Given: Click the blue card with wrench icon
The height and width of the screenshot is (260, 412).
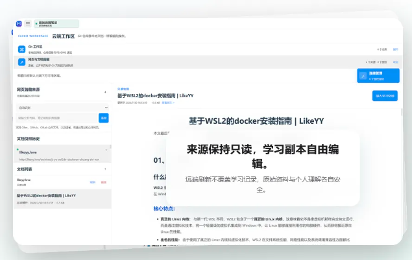Looking at the screenshot, I should [x=378, y=76].
